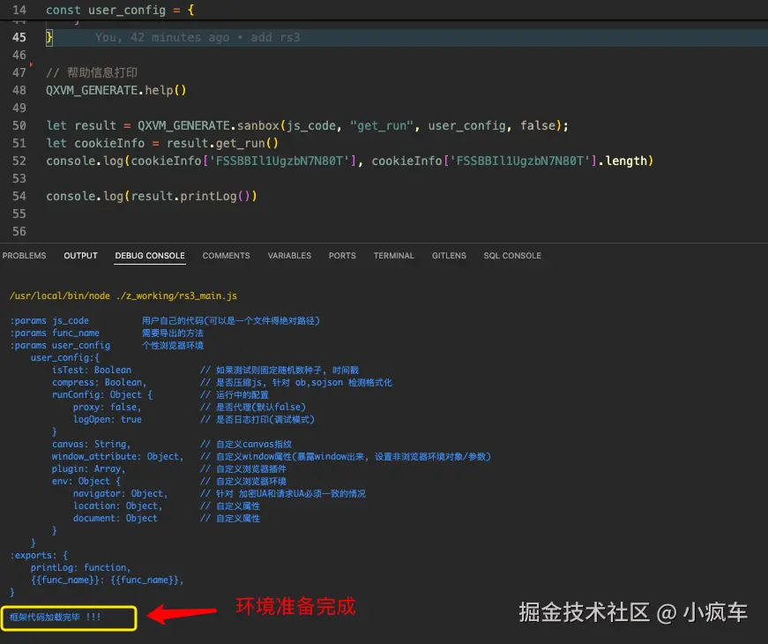Click the 'plugin: Array,' console entry
This screenshot has height=644, width=768.
click(x=89, y=468)
